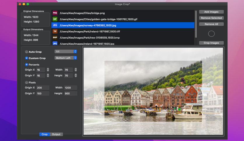The image size is (244, 141).
Task: Click original "Width: 1920" text
Action: (31, 17)
